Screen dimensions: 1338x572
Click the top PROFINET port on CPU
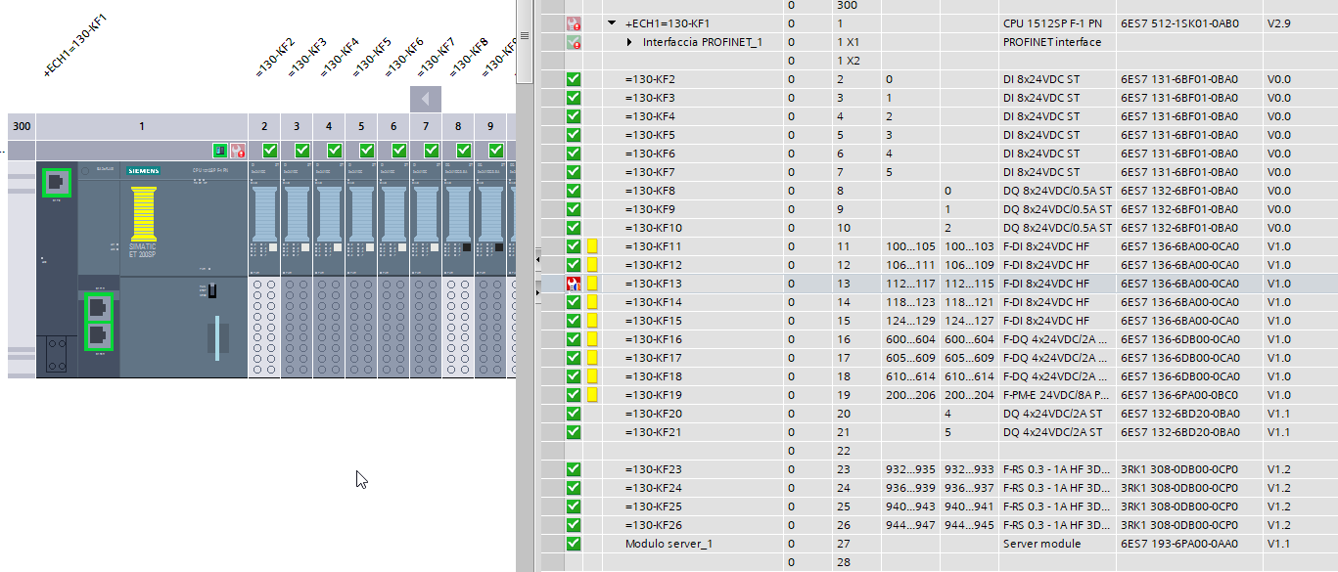[x=57, y=181]
